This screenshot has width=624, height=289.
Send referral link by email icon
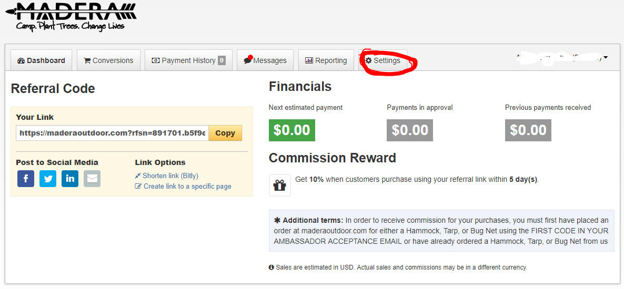(x=92, y=179)
